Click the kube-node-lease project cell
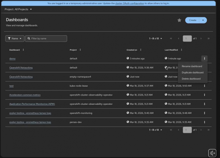The image size is (220, 158). tap(78, 86)
